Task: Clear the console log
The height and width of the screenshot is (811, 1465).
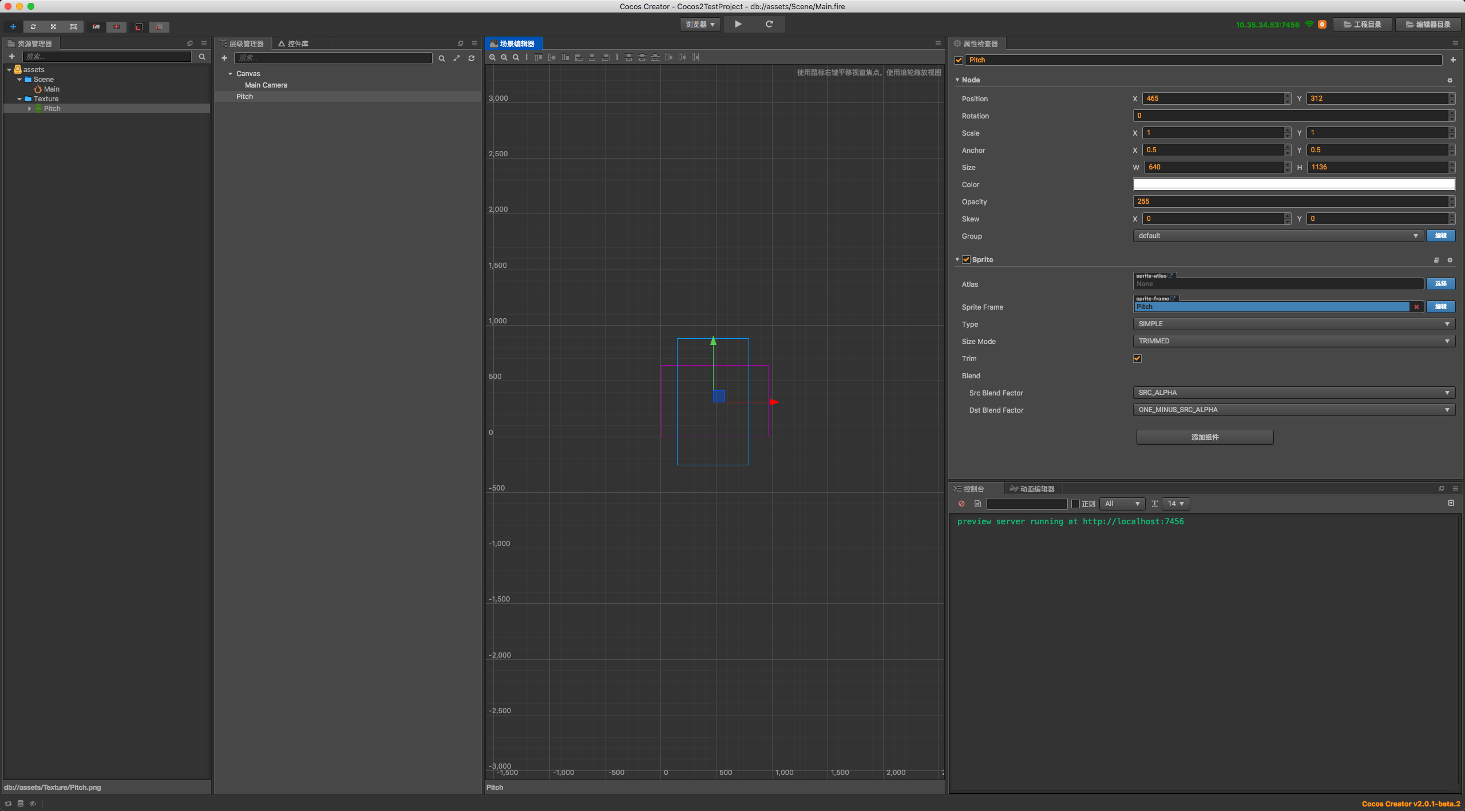Action: pos(961,504)
